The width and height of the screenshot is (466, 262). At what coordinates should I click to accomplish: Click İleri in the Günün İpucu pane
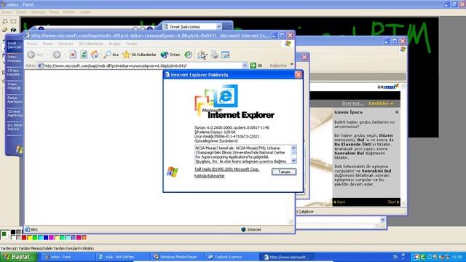[x=393, y=202]
